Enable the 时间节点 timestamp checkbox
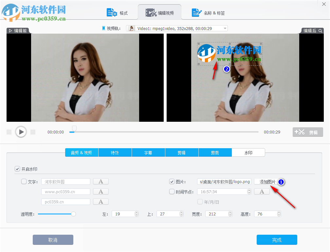330x252 pixels. click(172, 191)
